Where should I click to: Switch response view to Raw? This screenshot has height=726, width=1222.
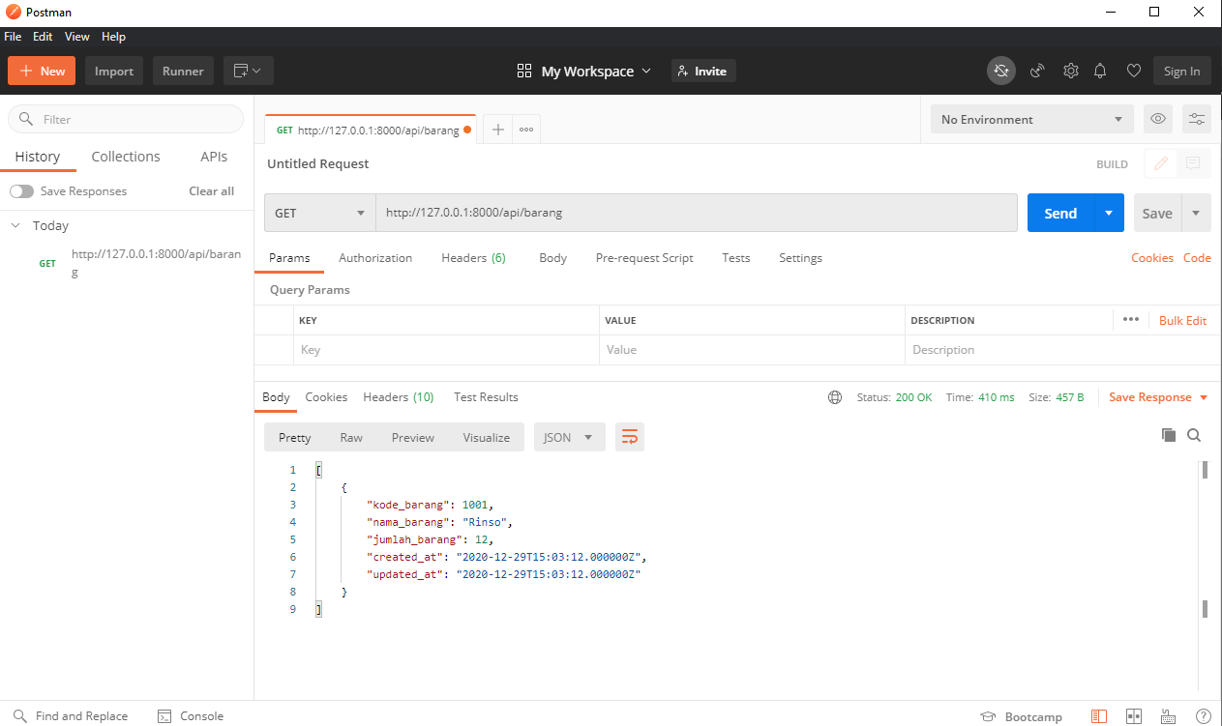tap(351, 437)
